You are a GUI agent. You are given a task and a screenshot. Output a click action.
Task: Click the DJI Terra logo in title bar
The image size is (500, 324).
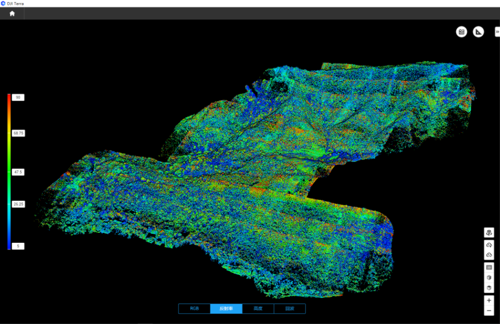(3, 3)
